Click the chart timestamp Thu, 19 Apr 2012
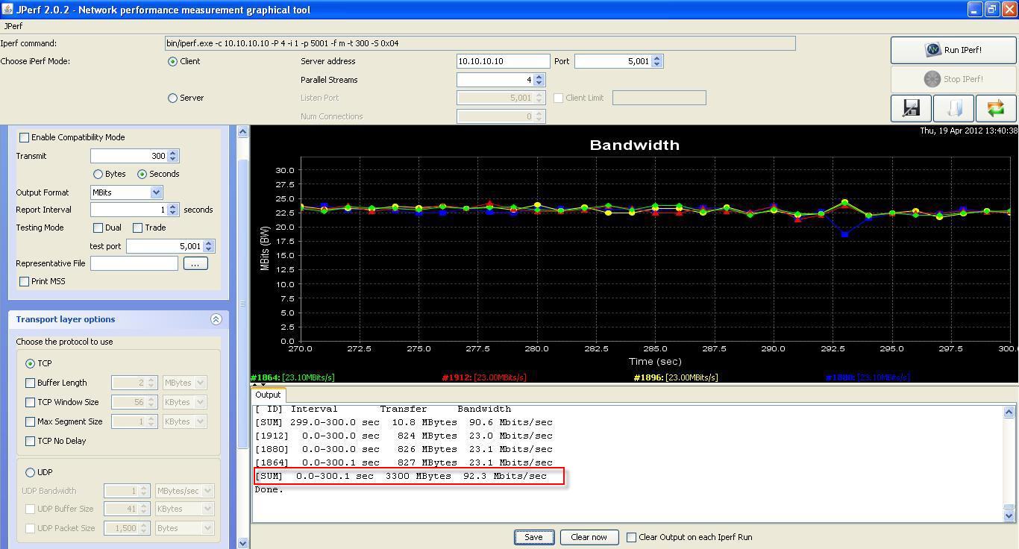Image resolution: width=1019 pixels, height=549 pixels. 968,131
